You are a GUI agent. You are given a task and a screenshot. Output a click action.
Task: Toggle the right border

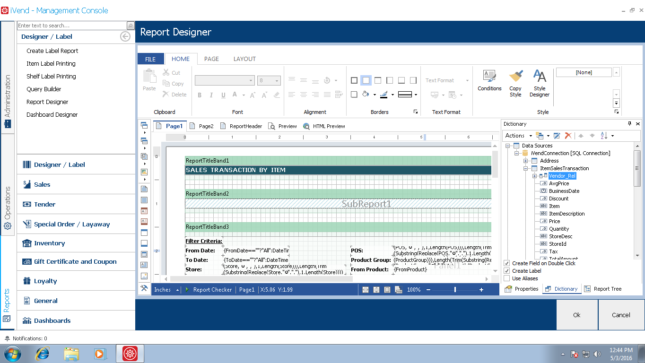coord(413,80)
